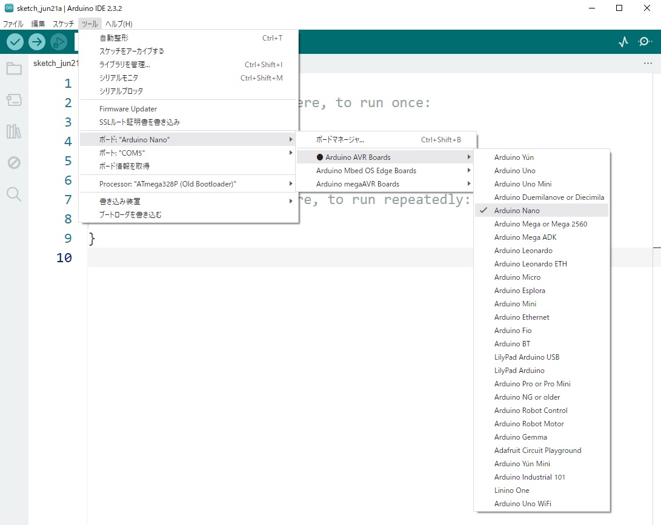661x525 pixels.
Task: Select Arduino Robot Control board
Action: (542, 411)
